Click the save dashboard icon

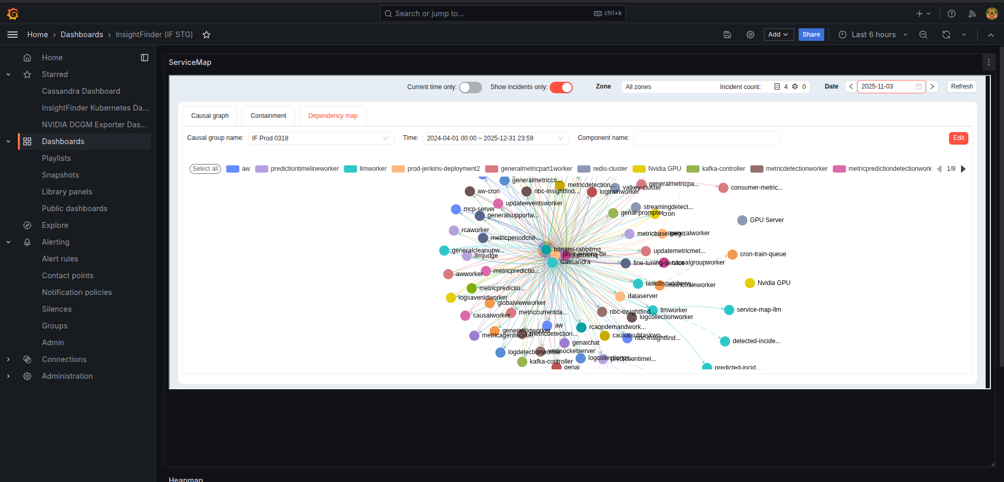[727, 35]
